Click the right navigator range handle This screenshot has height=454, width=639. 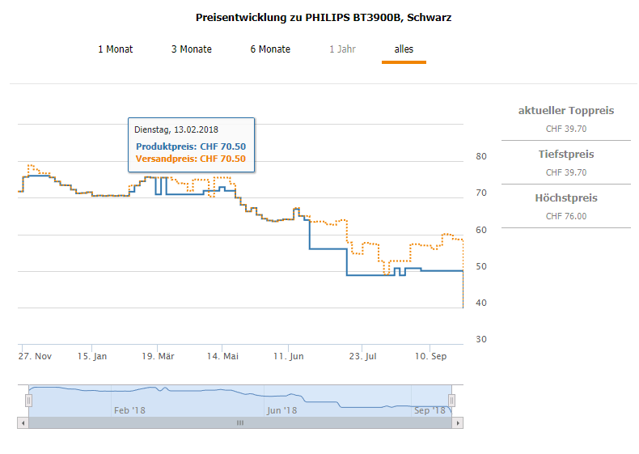pos(452,400)
